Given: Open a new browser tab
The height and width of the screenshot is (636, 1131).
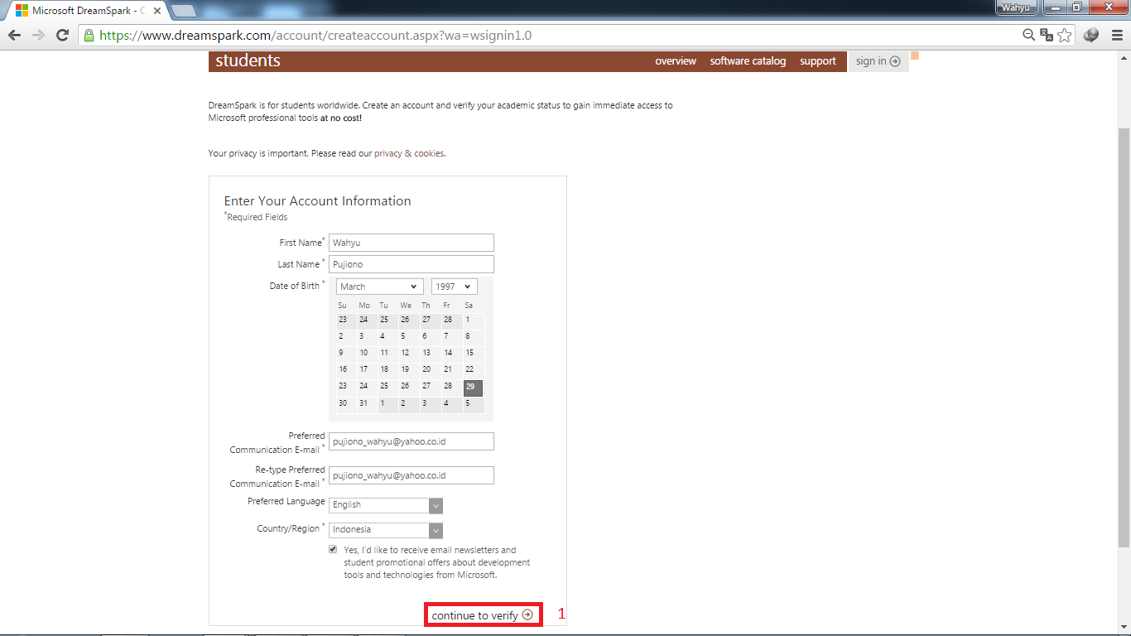Looking at the screenshot, I should 183,11.
